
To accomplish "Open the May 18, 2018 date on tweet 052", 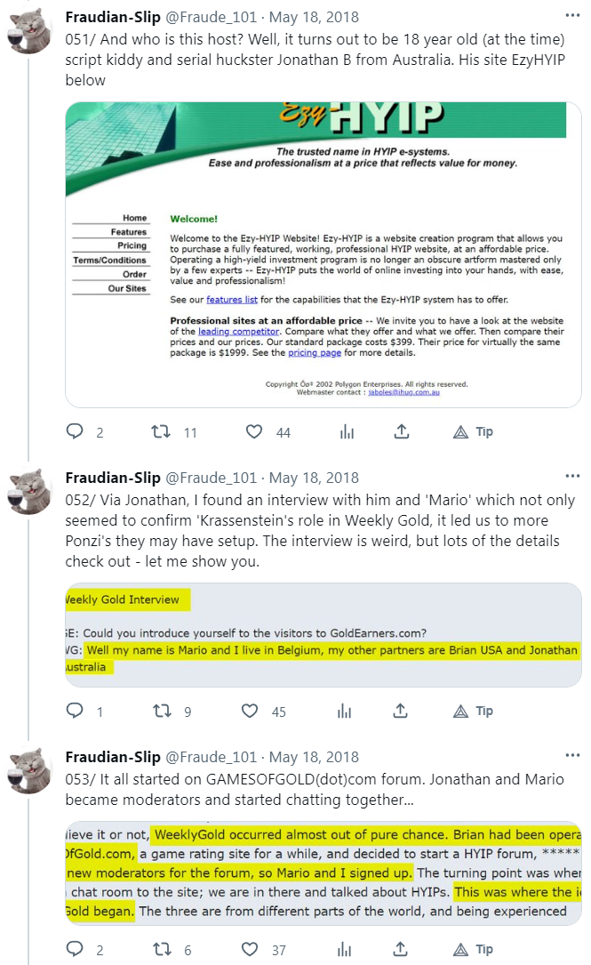I will pyautogui.click(x=314, y=478).
